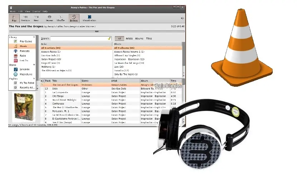Open Podcasts in the sidebar
This screenshot has width=297, height=179.
coord(22,51)
